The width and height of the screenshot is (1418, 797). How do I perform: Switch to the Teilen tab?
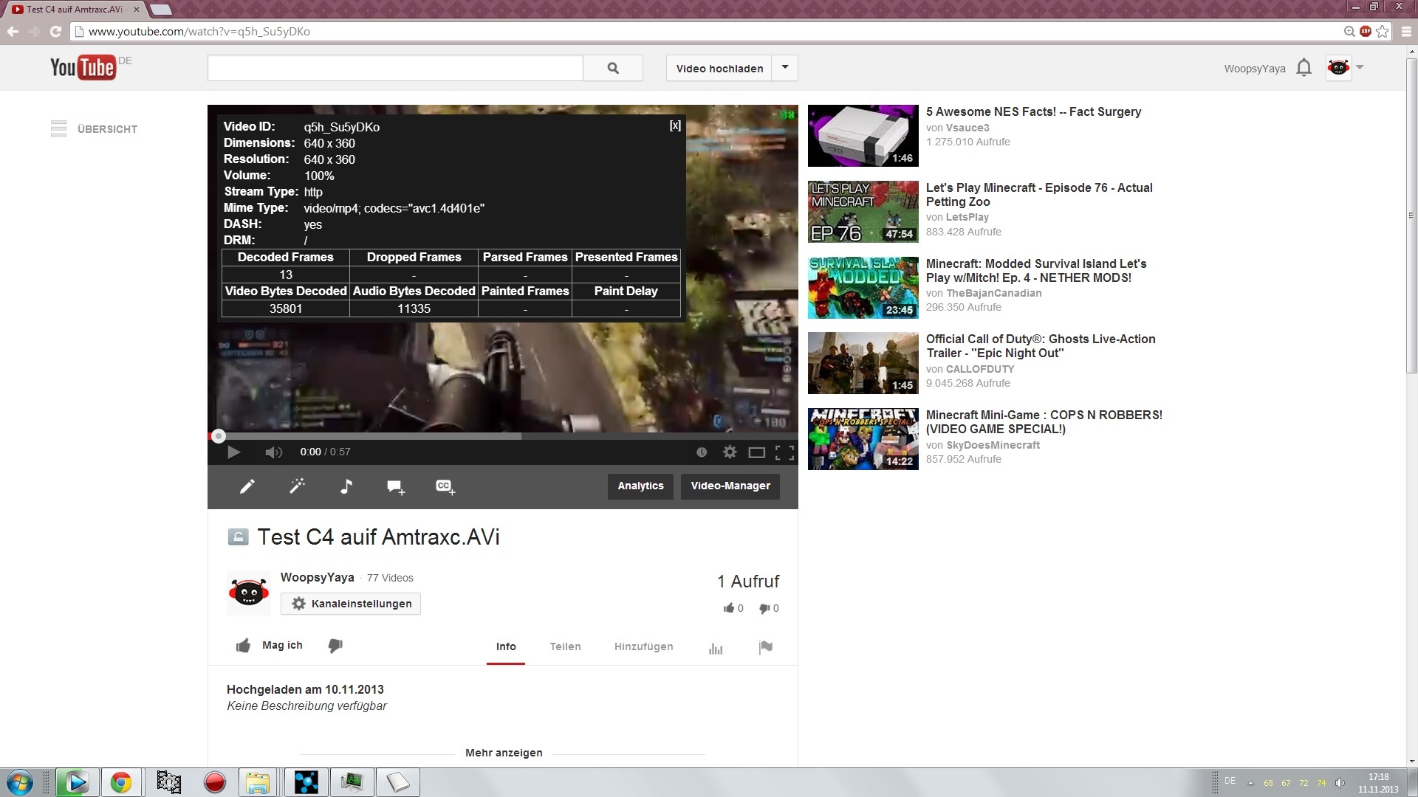click(x=565, y=646)
